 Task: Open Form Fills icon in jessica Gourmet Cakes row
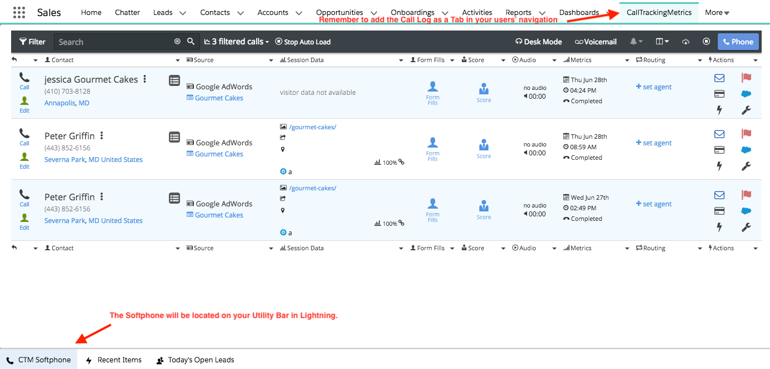tap(433, 87)
